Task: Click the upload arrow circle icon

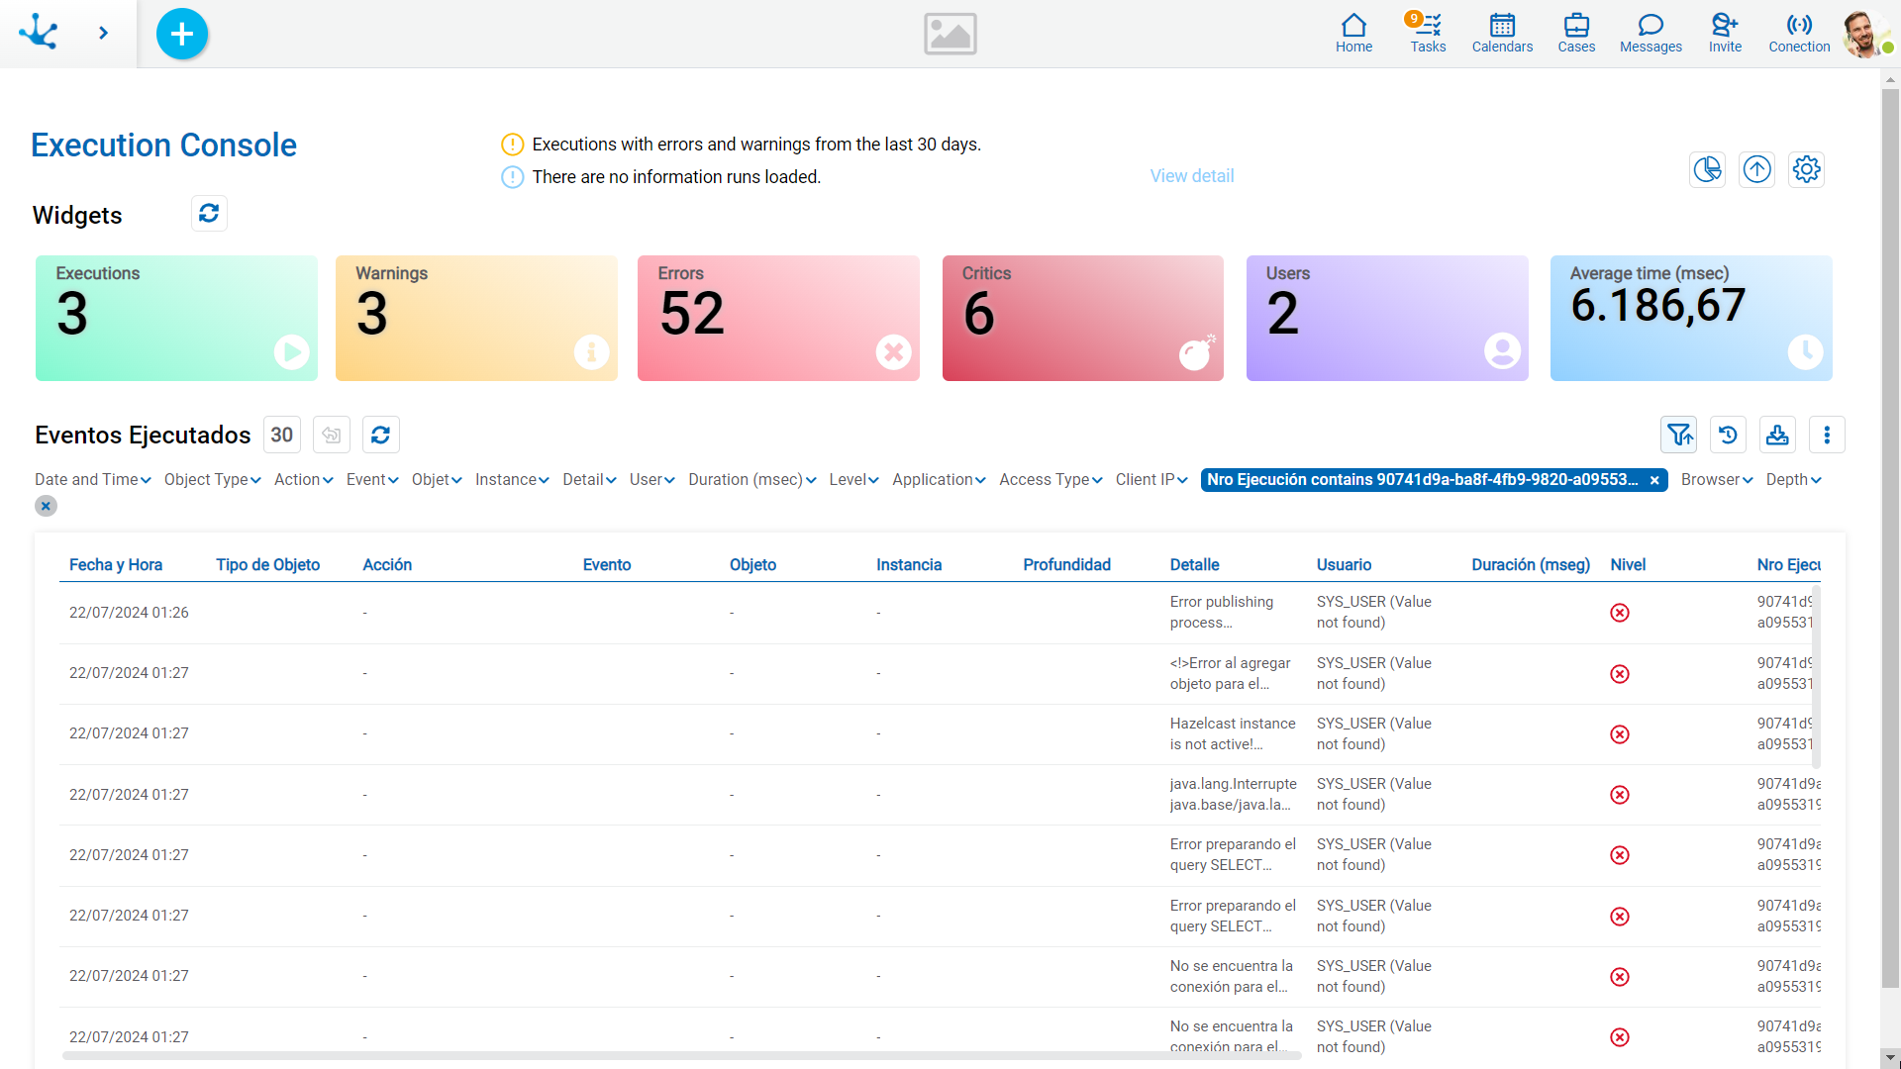Action: (x=1756, y=169)
